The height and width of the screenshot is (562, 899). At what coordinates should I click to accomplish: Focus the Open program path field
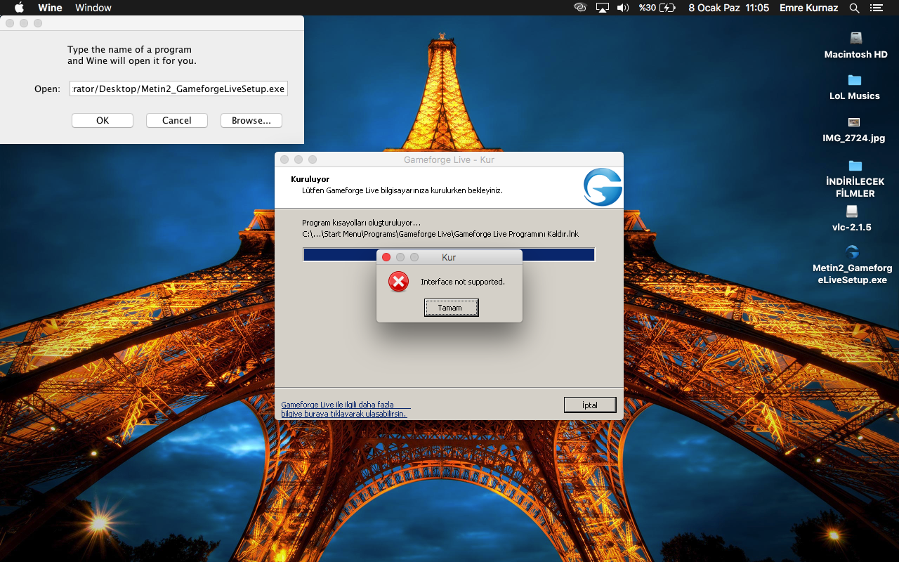(179, 89)
